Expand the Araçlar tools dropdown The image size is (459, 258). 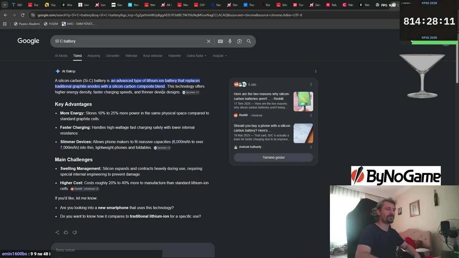click(x=219, y=56)
